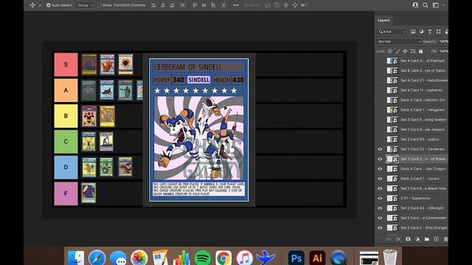Click the new group folder icon
The width and height of the screenshot is (472, 265).
pos(427,239)
